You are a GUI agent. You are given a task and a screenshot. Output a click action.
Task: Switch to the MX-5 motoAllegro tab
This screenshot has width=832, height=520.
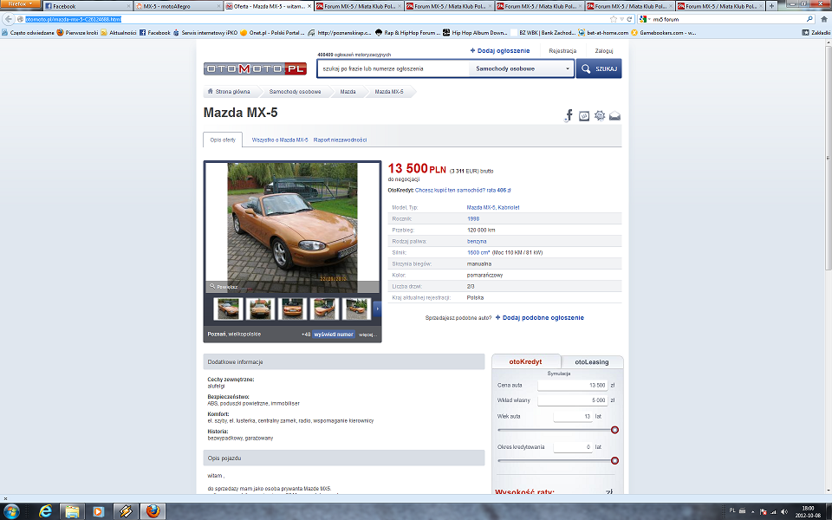tap(177, 6)
